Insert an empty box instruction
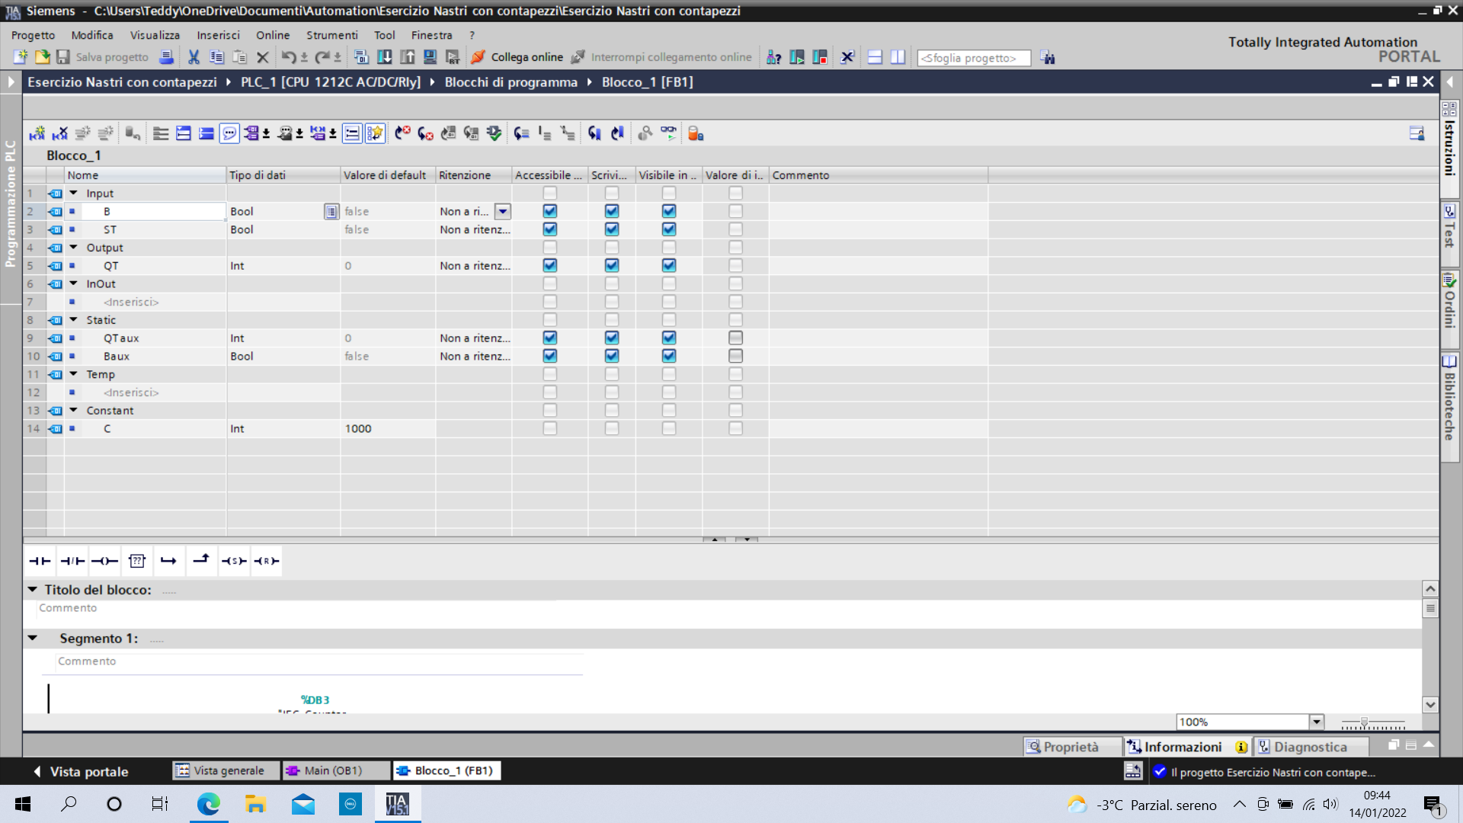 pos(137,561)
